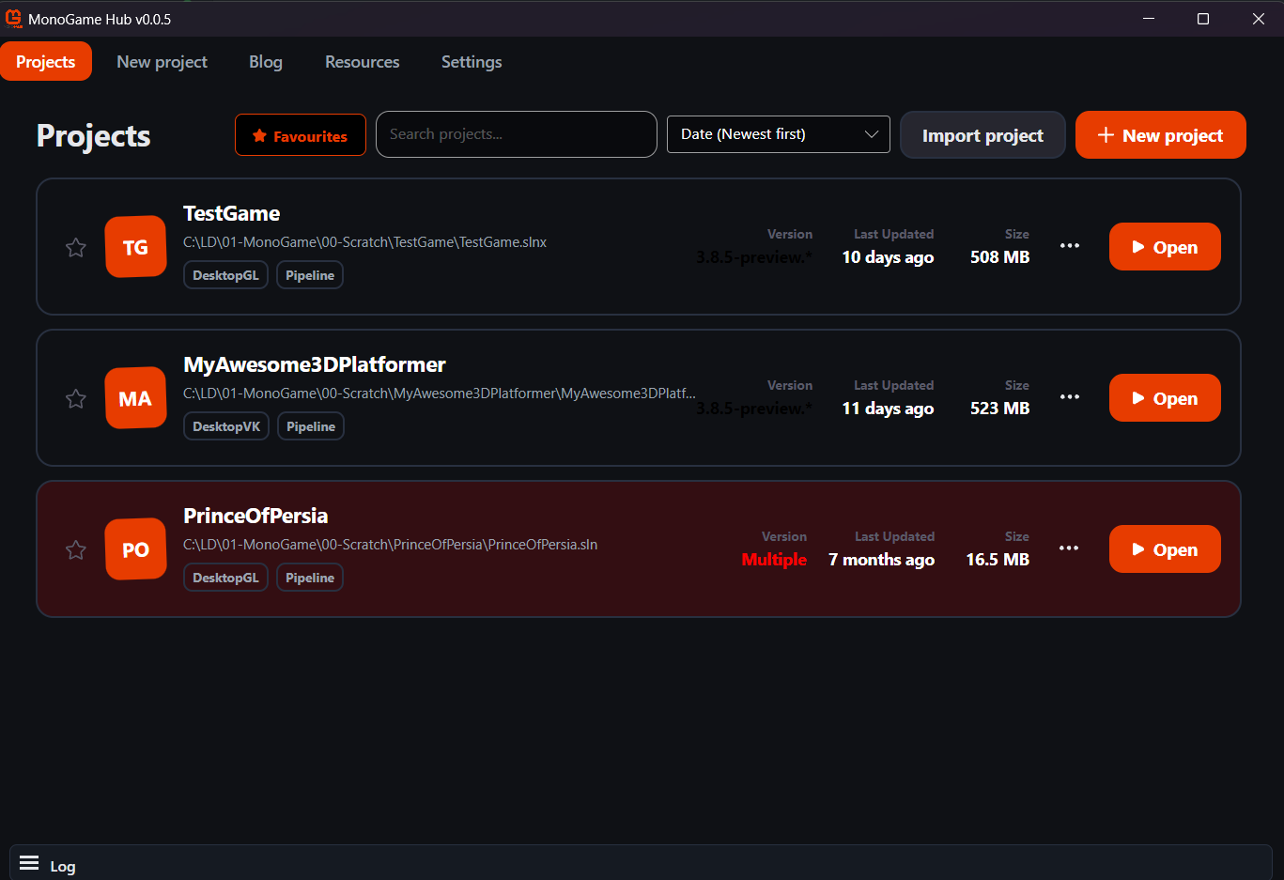This screenshot has height=880, width=1284.
Task: Star the MyAwesome3DPlatformer project
Action: pos(76,399)
